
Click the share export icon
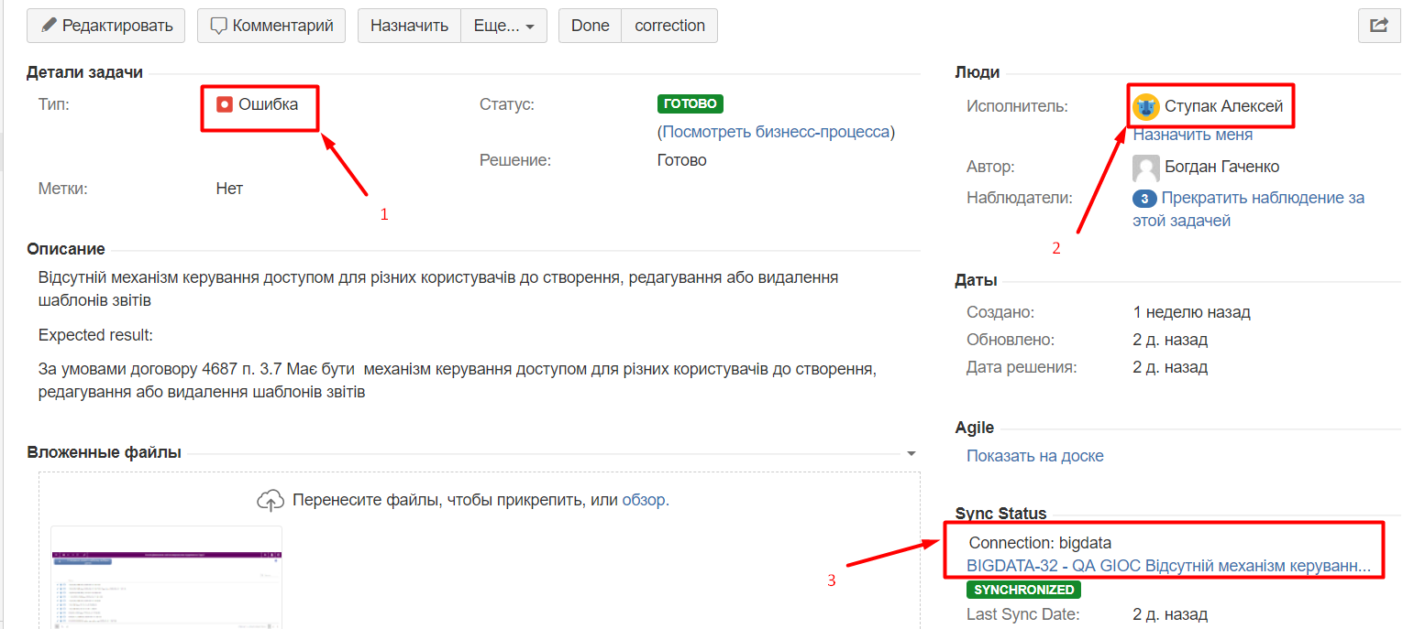point(1379,26)
